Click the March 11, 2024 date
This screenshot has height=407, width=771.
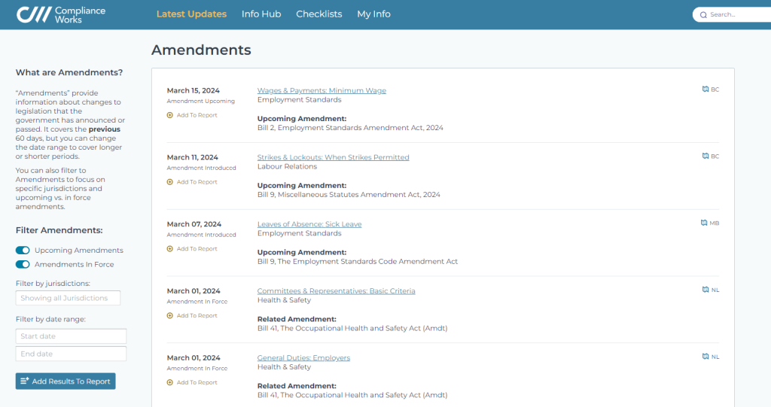pyautogui.click(x=192, y=157)
